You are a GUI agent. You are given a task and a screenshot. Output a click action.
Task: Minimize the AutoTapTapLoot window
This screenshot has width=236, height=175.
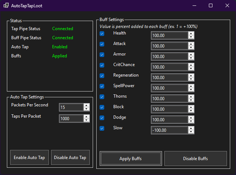[x=194, y=5]
